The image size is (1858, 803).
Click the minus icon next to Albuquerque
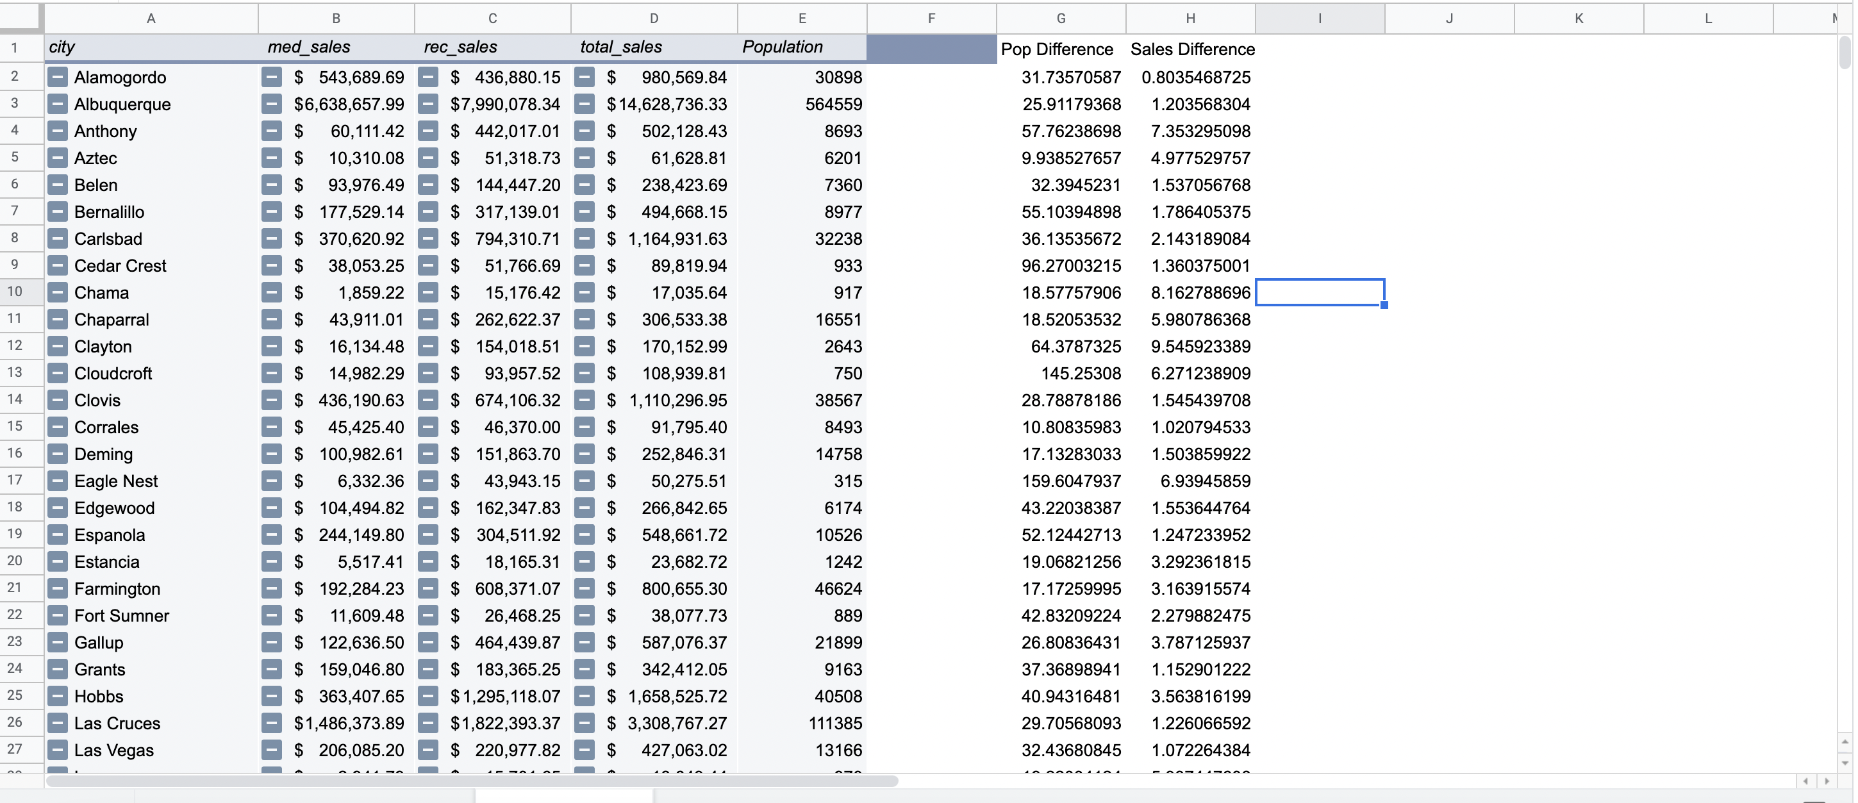58,104
